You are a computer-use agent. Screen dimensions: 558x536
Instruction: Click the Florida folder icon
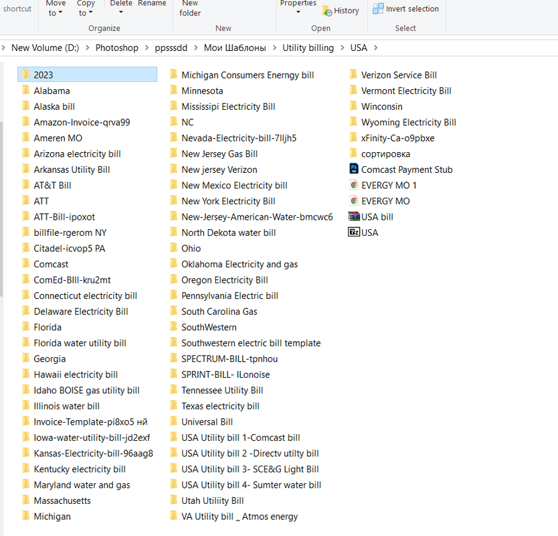(x=25, y=327)
